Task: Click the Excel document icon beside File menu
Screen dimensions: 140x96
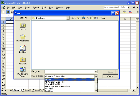Action: click(x=4, y=7)
